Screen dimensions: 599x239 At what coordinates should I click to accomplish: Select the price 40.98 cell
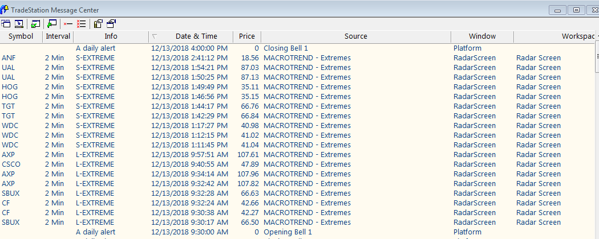coord(250,125)
